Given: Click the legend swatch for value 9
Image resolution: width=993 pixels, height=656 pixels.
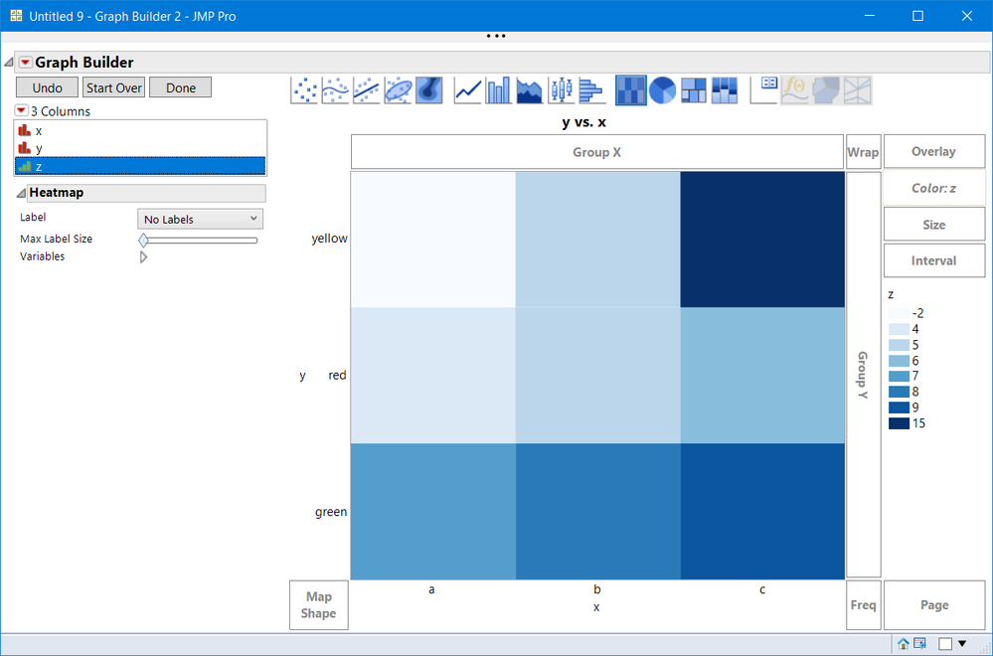Looking at the screenshot, I should coord(899,408).
